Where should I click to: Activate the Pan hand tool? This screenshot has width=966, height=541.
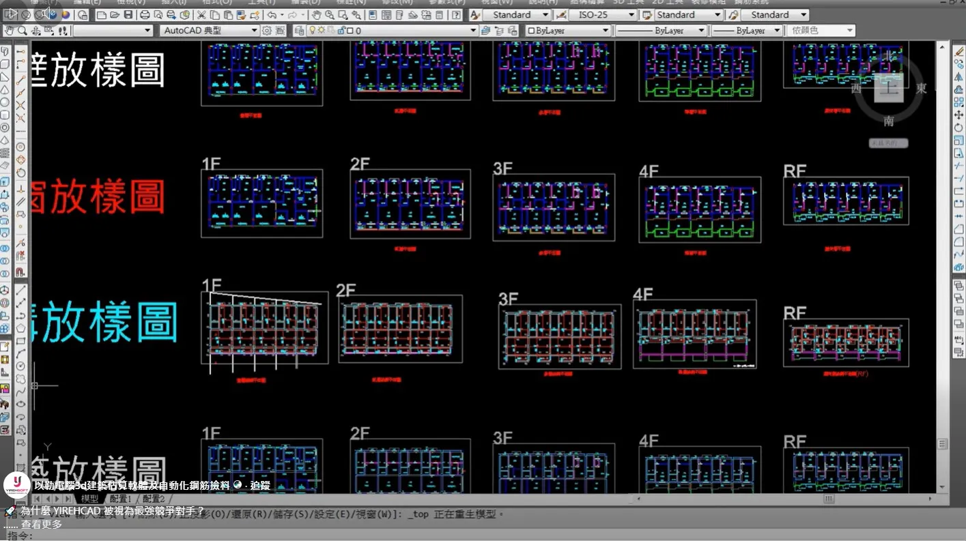[316, 15]
